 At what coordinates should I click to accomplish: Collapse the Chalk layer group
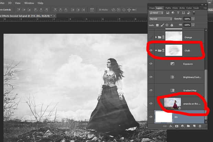156,51
